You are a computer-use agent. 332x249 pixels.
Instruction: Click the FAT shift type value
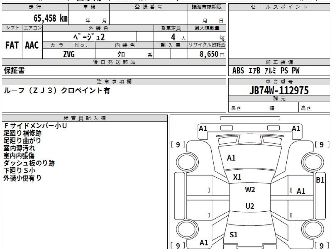pyautogui.click(x=12, y=45)
